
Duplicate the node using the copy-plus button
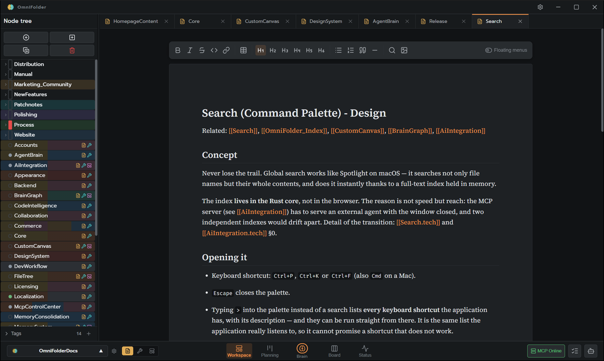[26, 51]
